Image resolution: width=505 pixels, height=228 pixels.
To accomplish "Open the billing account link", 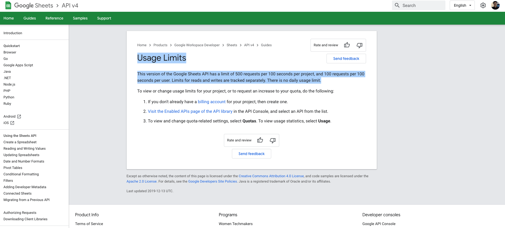I will 212,102.
